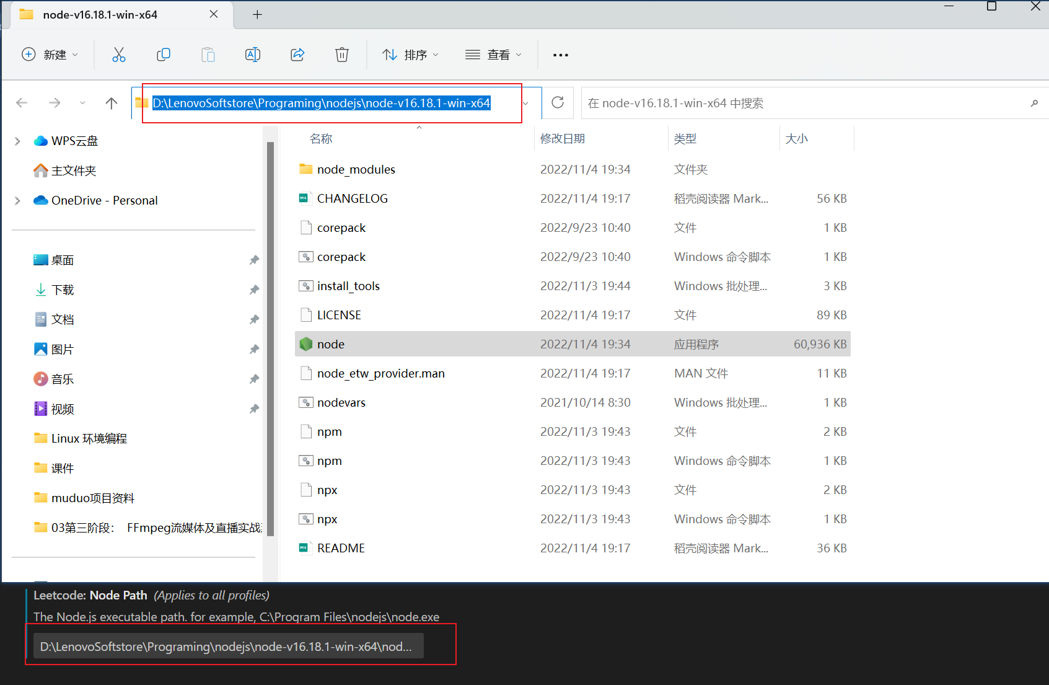This screenshot has height=685, width=1049.
Task: Click the Share icon in toolbar
Action: (297, 55)
